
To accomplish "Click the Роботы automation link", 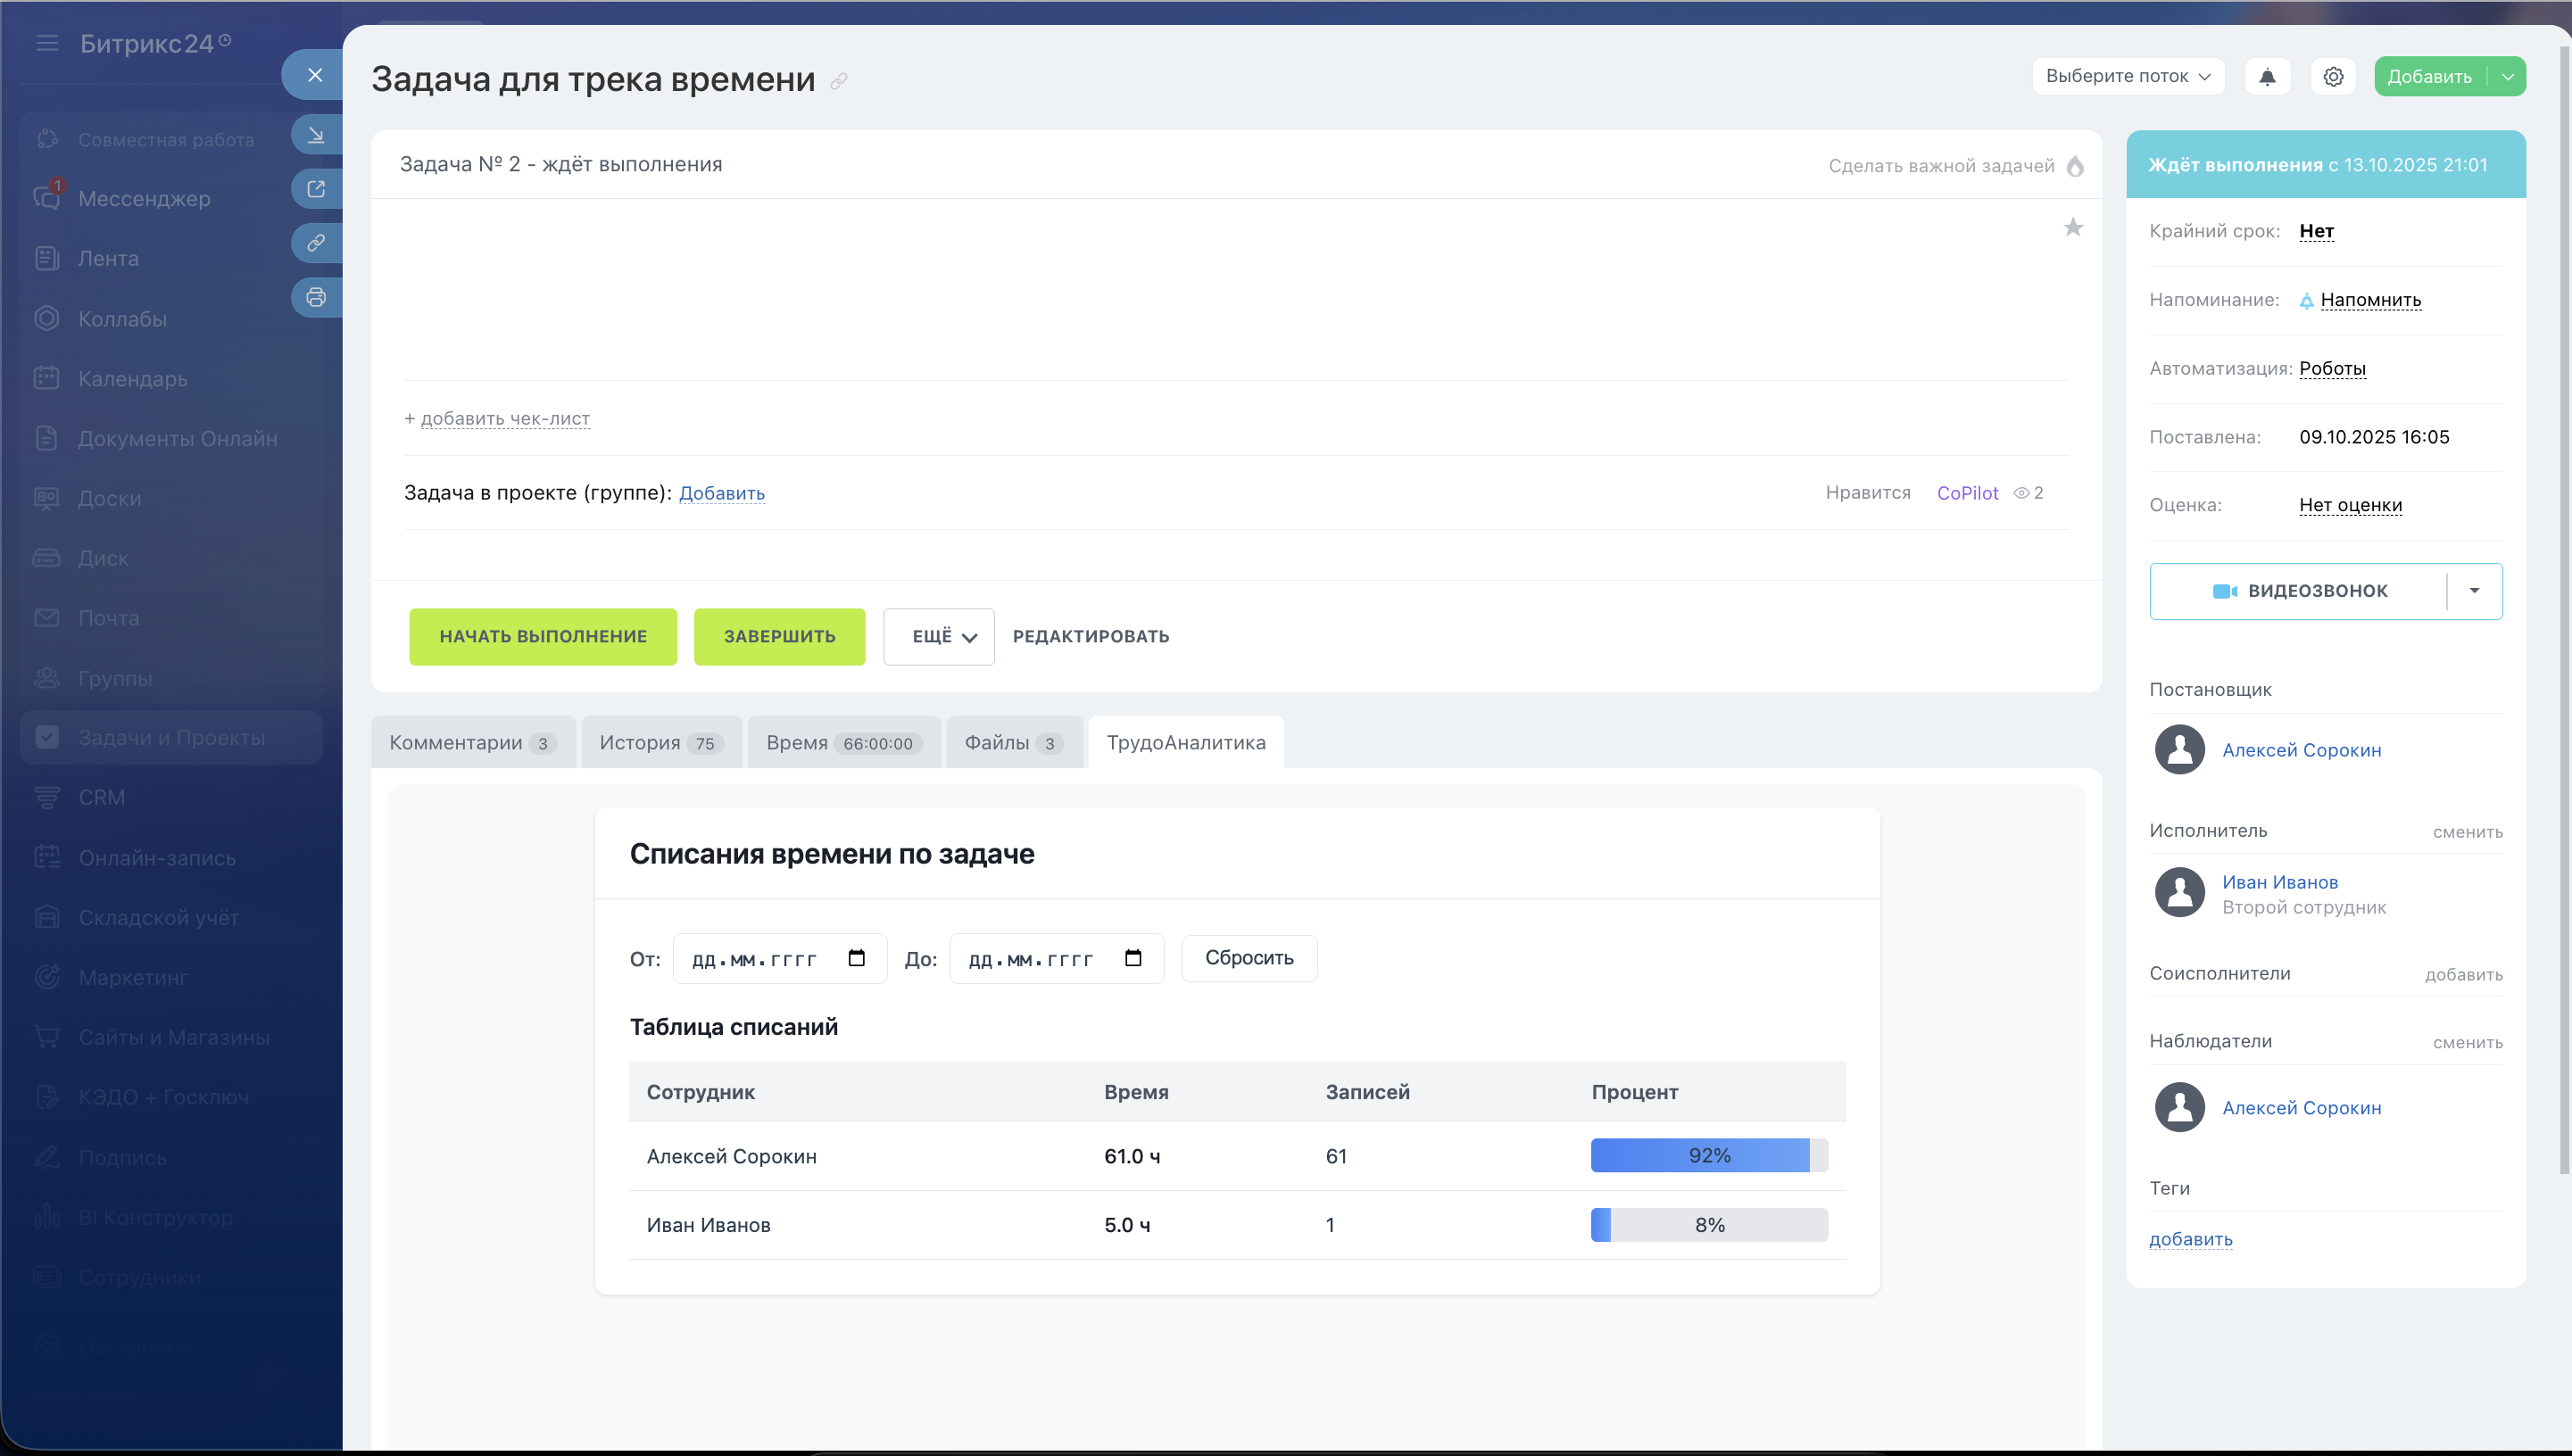I will 2331,368.
